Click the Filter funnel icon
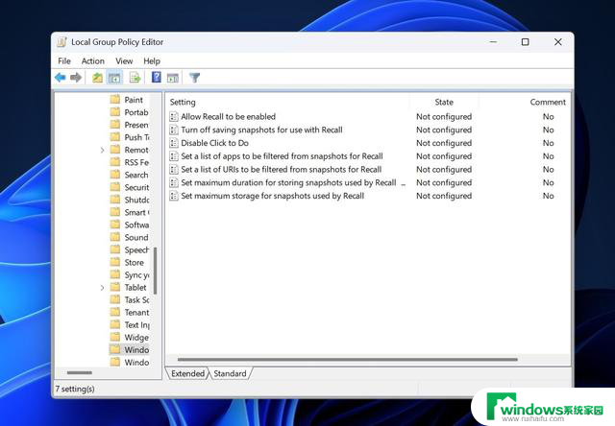The width and height of the screenshot is (615, 426). (194, 78)
